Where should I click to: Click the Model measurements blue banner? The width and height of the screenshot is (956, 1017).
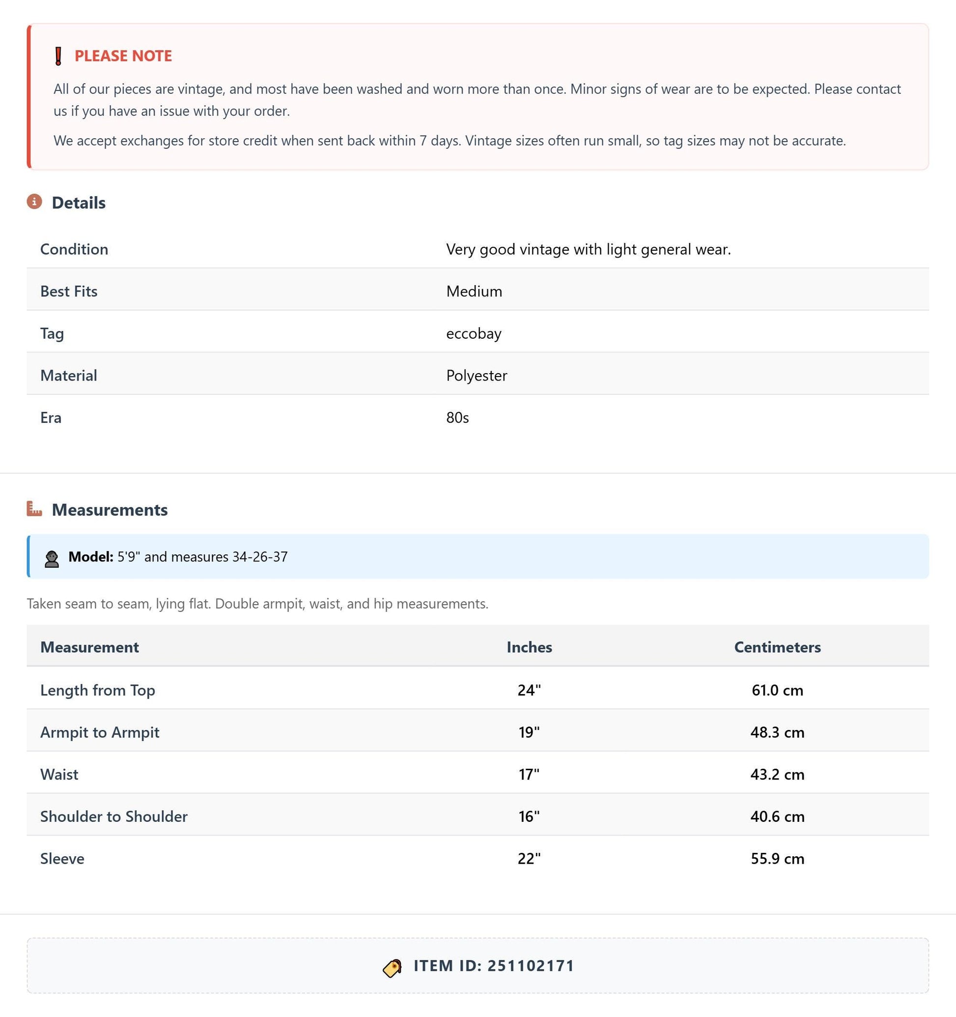click(478, 556)
